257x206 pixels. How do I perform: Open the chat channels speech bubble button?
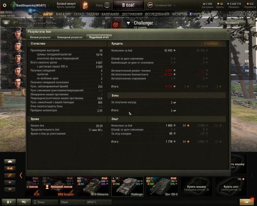pyautogui.click(x=24, y=202)
